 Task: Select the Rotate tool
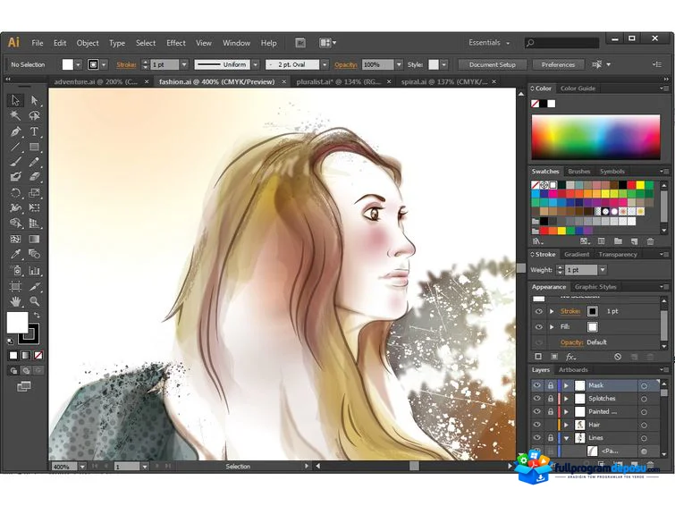click(x=15, y=192)
